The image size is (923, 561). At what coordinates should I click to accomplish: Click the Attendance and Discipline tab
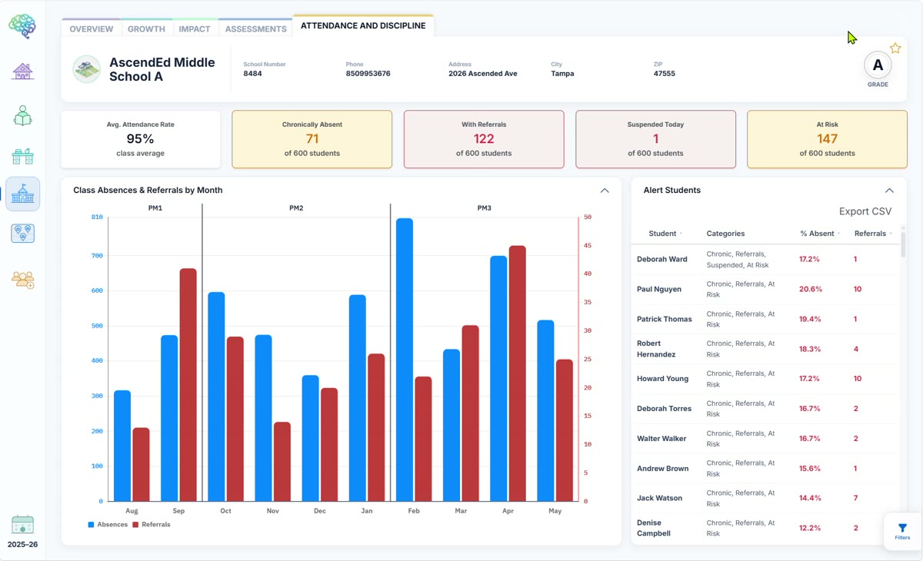(363, 25)
